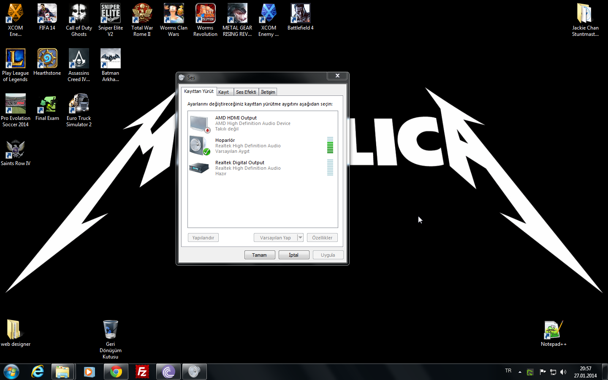608x380 pixels.
Task: Select the Kayıttan Yürüt tab
Action: point(199,91)
